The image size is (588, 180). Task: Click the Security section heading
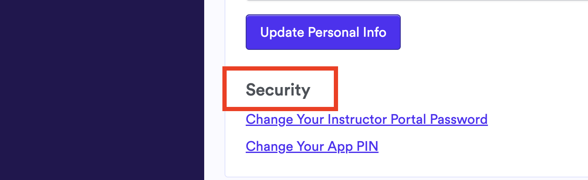click(x=278, y=90)
